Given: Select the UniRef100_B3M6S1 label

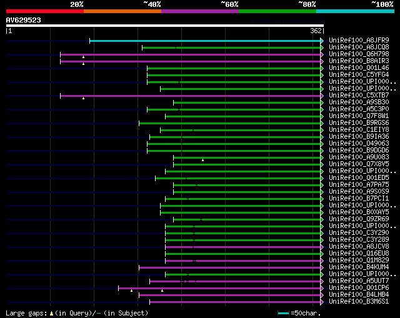Looking at the screenshot, I should pos(359,302).
